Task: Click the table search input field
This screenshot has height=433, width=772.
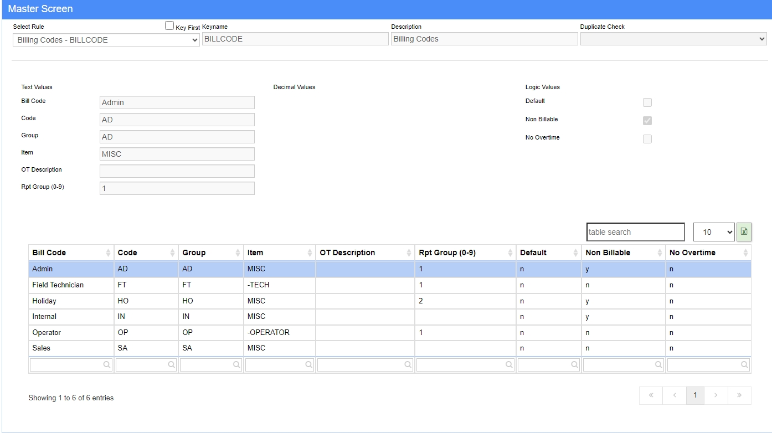Action: click(635, 232)
